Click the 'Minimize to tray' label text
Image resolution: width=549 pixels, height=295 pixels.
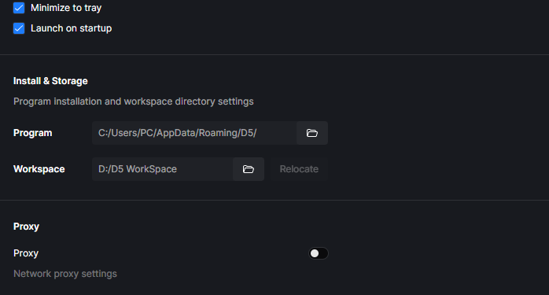66,8
